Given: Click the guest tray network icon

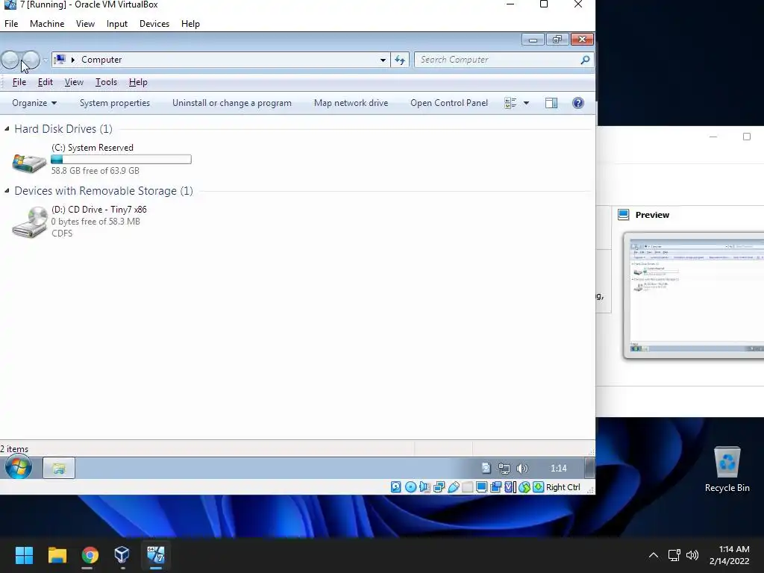Looking at the screenshot, I should tap(504, 469).
